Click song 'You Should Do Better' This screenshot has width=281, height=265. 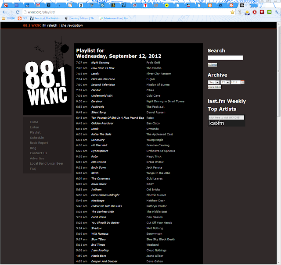(x=105, y=223)
